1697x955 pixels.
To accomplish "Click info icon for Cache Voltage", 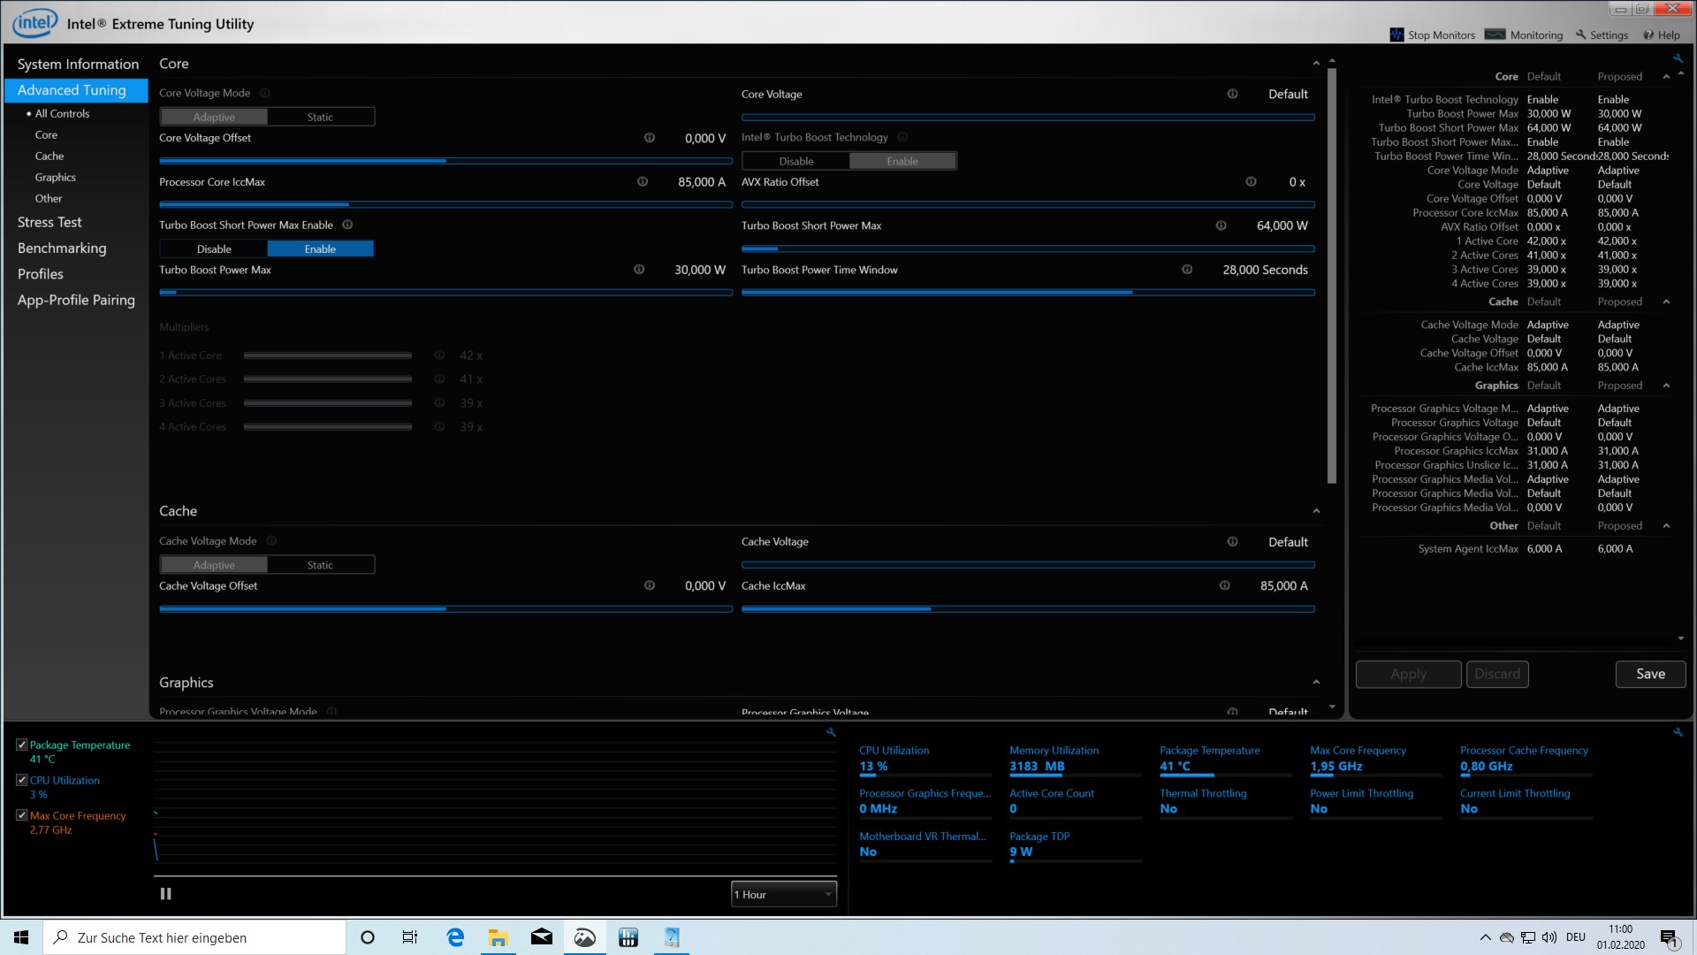I will tap(1232, 541).
